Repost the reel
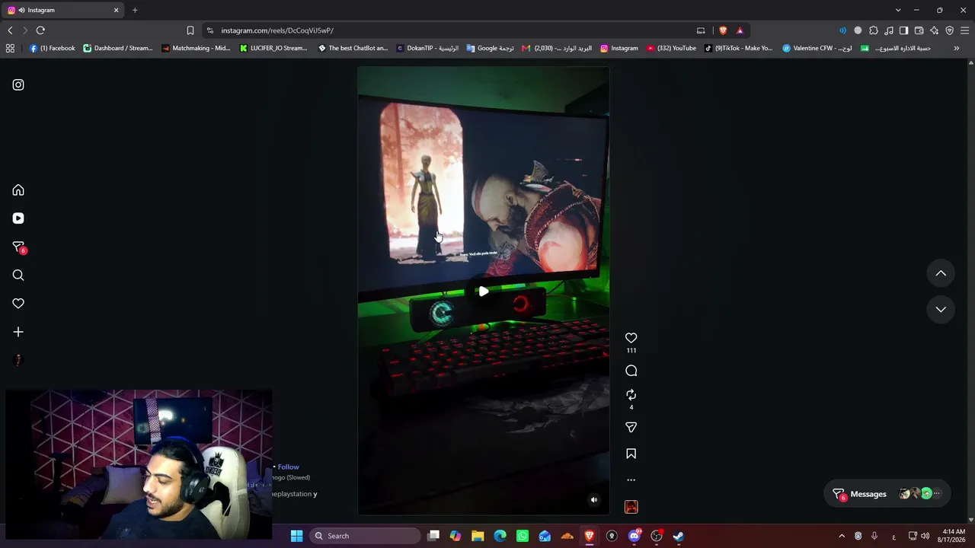Viewport: 975px width, 548px height. 631,395
